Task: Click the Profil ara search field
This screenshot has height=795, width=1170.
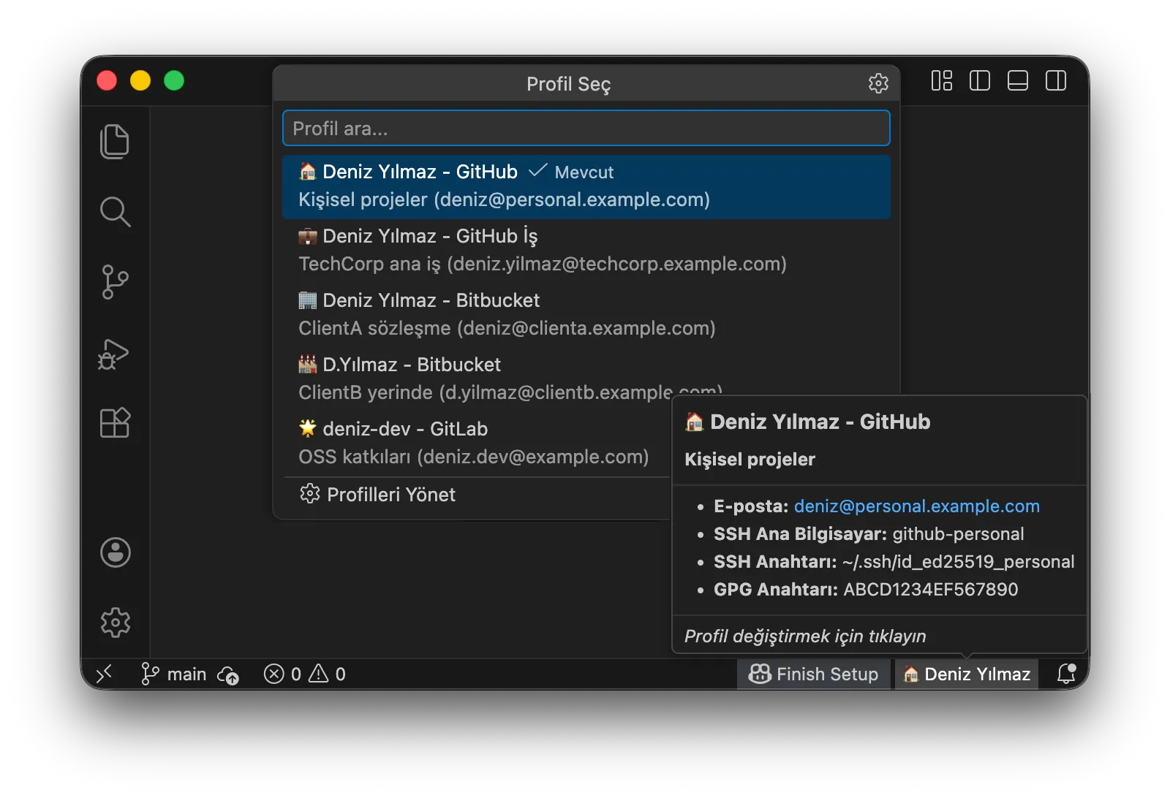Action: [586, 129]
